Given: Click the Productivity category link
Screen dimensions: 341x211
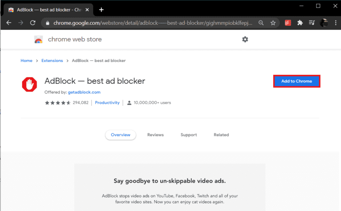Looking at the screenshot, I should 107,102.
